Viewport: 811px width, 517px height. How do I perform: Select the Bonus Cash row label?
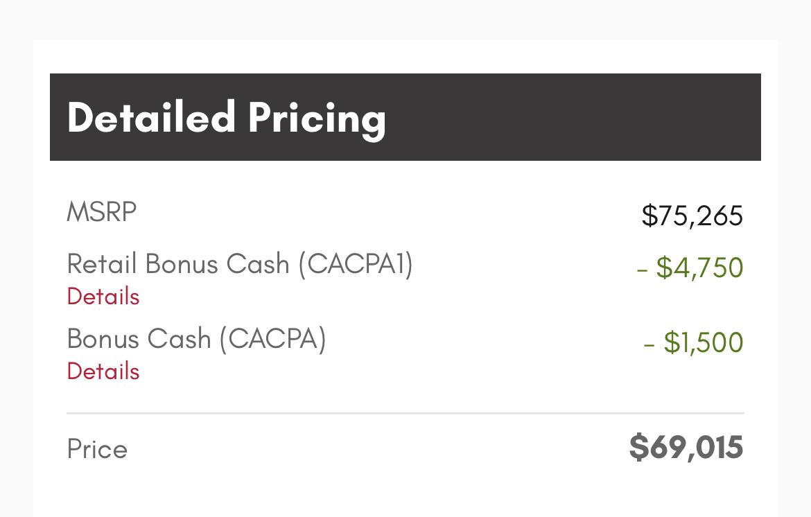pos(139,339)
